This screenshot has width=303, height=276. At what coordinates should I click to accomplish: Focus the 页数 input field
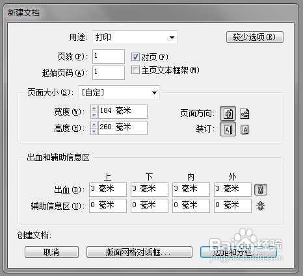click(109, 56)
